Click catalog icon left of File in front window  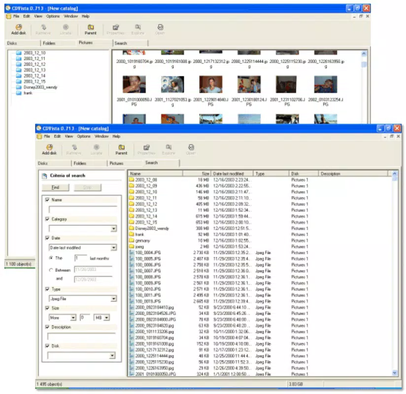point(39,136)
